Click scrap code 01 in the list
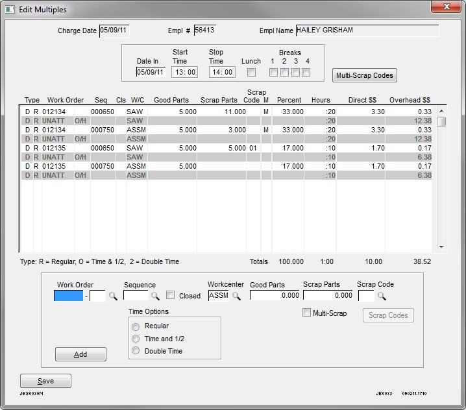The height and width of the screenshot is (410, 466). pos(253,148)
